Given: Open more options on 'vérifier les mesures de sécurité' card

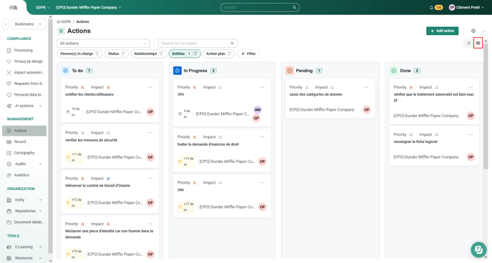Looking at the screenshot, I should coord(151,133).
